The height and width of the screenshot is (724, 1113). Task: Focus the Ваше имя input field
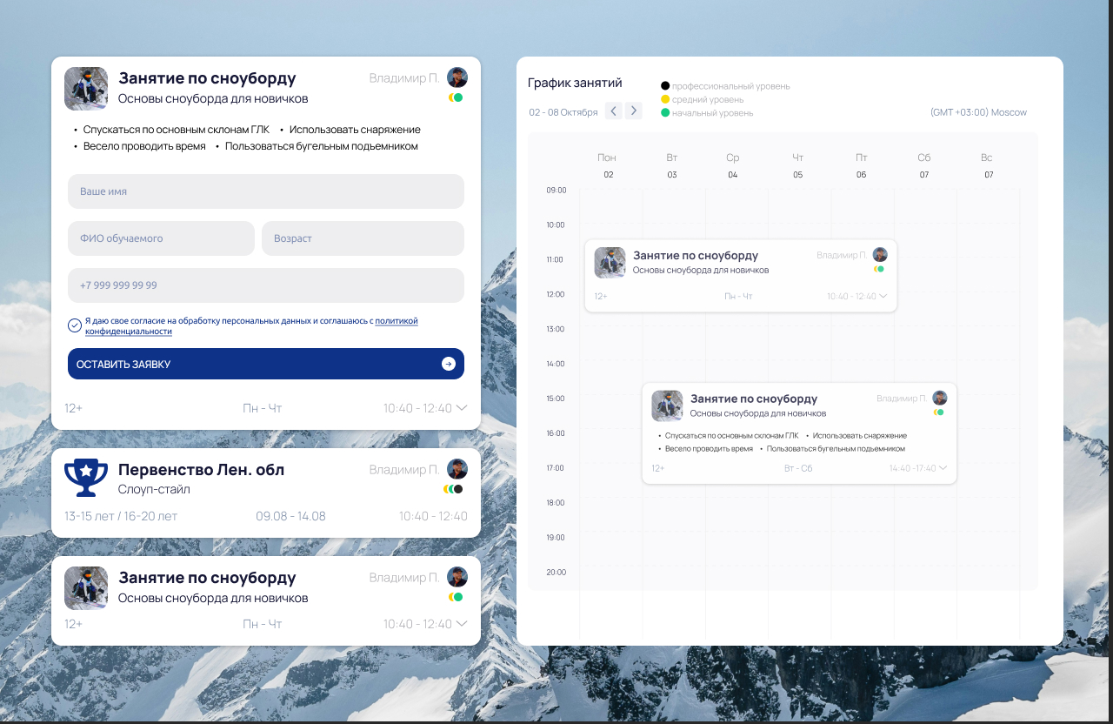click(x=266, y=191)
